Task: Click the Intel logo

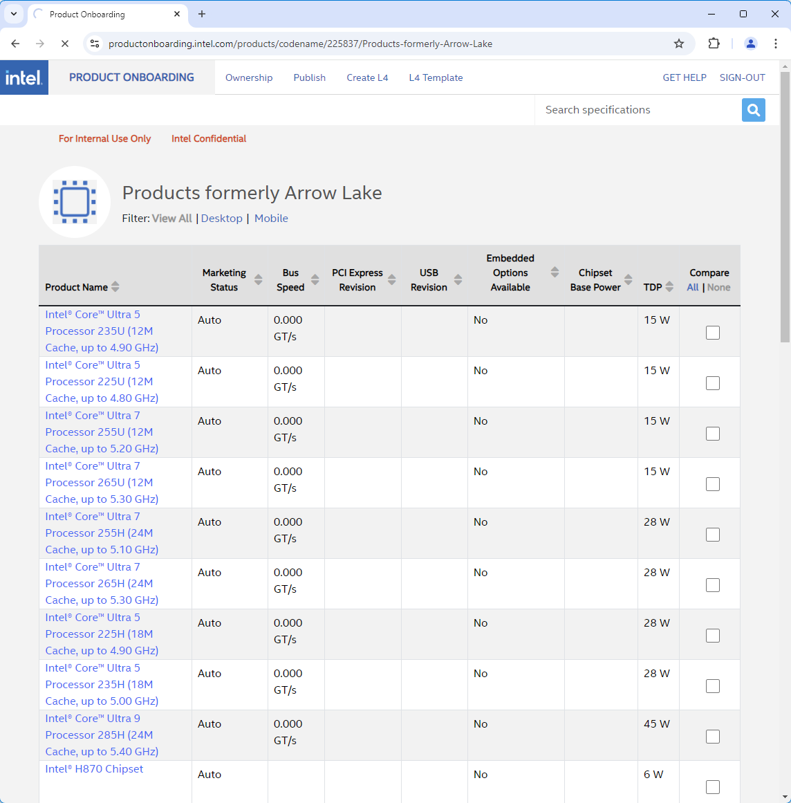Action: click(x=24, y=77)
